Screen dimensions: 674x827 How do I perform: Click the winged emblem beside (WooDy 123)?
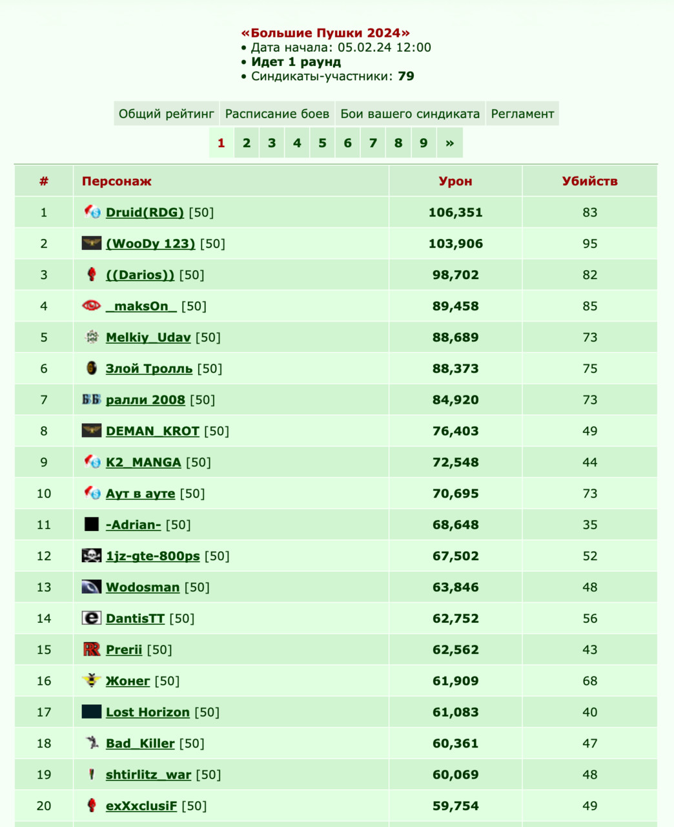coord(92,243)
